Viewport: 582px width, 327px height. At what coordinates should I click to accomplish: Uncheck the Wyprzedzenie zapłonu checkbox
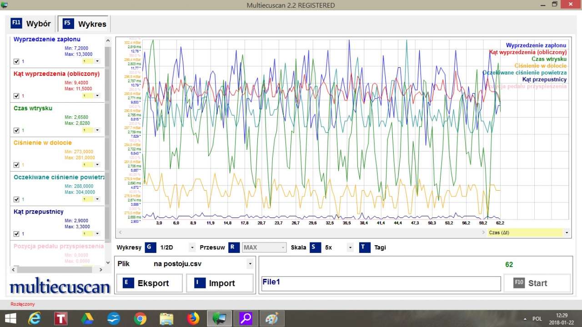click(16, 61)
